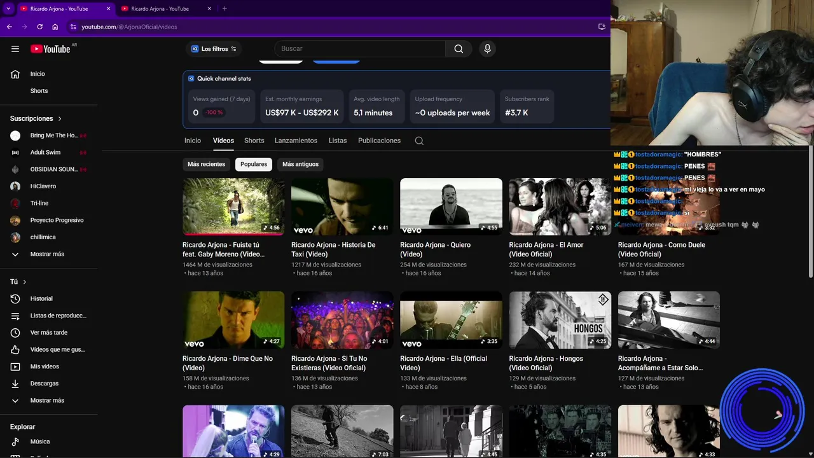Click the Est. monthly earnings stat card
This screenshot has height=458, width=814.
[x=302, y=106]
